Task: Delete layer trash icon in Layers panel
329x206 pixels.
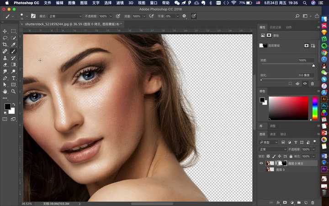Action: pos(313,202)
